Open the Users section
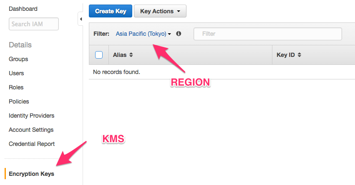Image resolution: width=355 pixels, height=185 pixels. tap(16, 73)
